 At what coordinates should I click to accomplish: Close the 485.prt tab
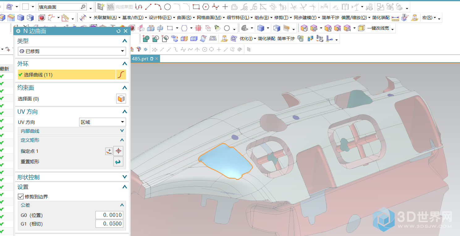point(157,59)
